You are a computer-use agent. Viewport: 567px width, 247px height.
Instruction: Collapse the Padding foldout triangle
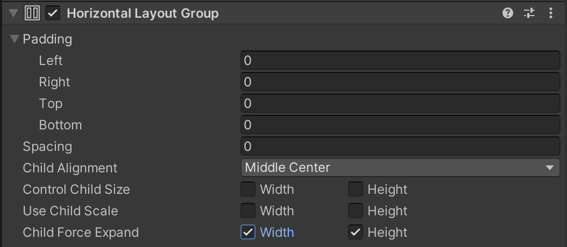(x=15, y=39)
